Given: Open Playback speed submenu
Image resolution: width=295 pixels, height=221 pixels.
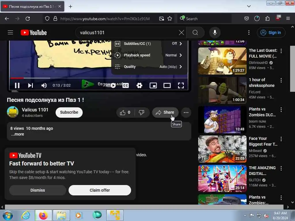Looking at the screenshot, I should click(x=150, y=55).
